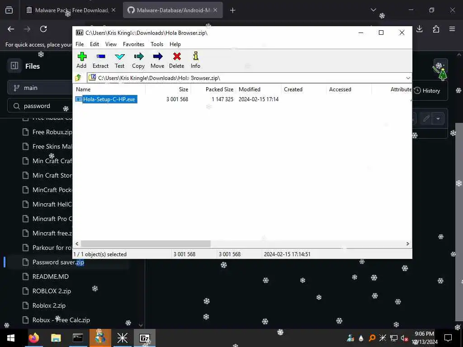Open the Help menu
Screen dimensions: 463x347
(175, 44)
